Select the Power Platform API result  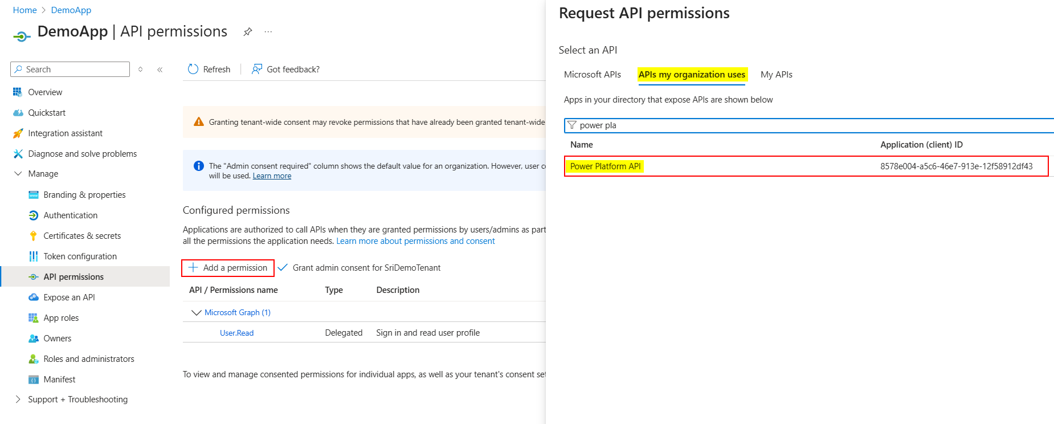point(806,166)
